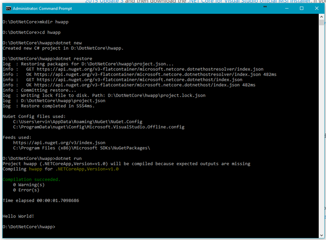Click the vertical scrollbar thumb
The width and height of the screenshot is (326, 240).
click(x=321, y=22)
